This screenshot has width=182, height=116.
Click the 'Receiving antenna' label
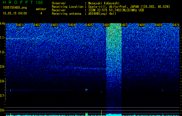click(67, 14)
